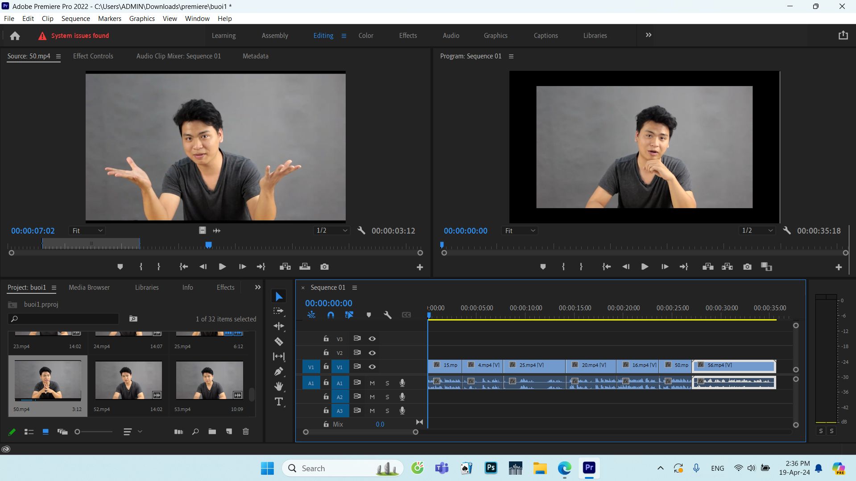Viewport: 856px width, 481px height.
Task: Open Program monitor 1/2 resolution dropdown
Action: pyautogui.click(x=757, y=230)
